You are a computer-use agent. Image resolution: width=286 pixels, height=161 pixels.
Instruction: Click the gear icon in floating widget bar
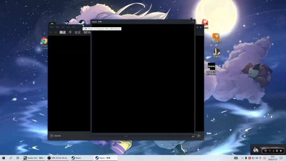[x=277, y=151]
